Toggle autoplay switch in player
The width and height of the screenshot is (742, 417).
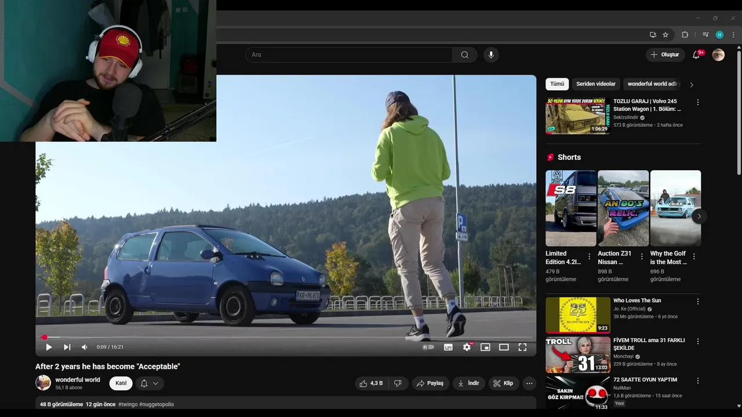pos(428,347)
